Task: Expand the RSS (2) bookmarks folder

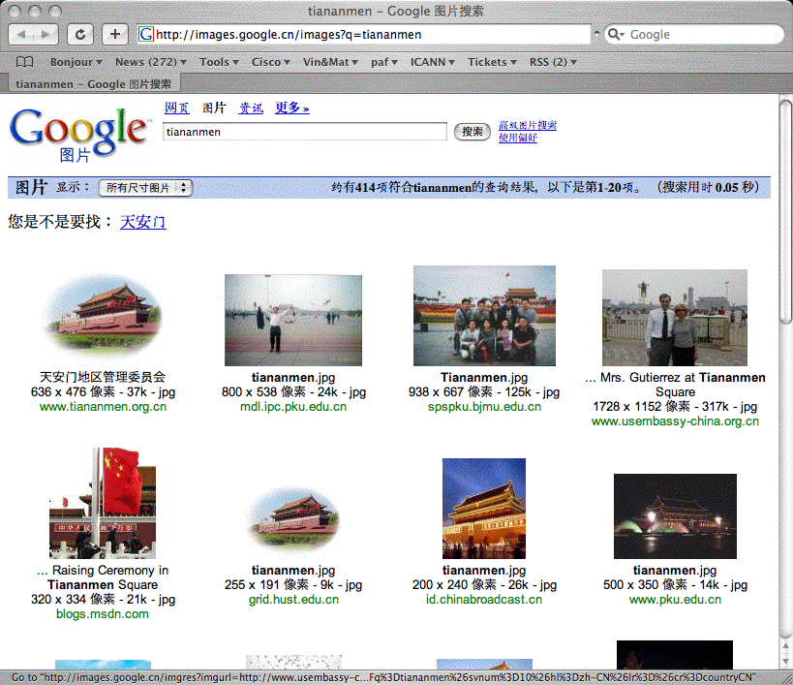Action: [553, 62]
